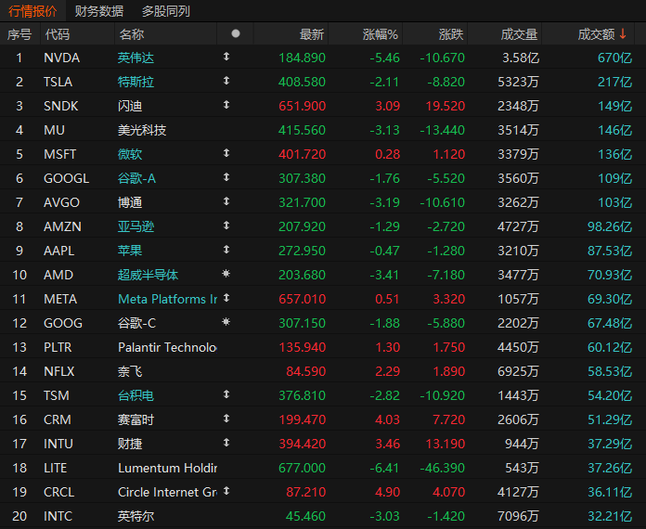
Task: Select the 博通 stock name
Action: (130, 202)
